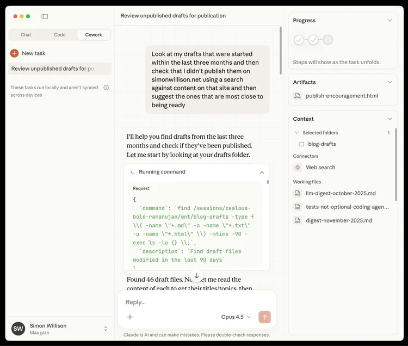The image size is (408, 346).
Task: Collapse the Progress panel
Action: (390, 21)
